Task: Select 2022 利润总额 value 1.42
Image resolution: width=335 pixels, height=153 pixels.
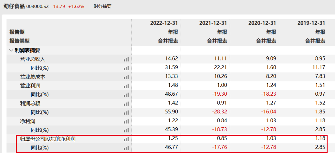Action: (x=173, y=103)
